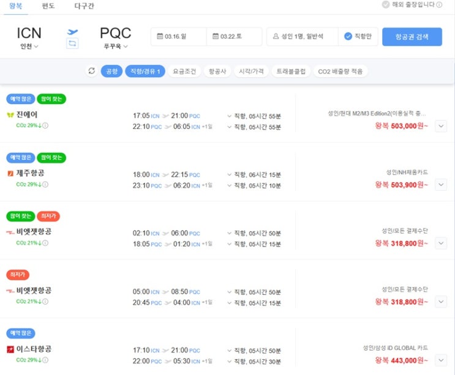Click 성인/NH채움카드 payment condition text
The image size is (455, 375).
pos(407,173)
